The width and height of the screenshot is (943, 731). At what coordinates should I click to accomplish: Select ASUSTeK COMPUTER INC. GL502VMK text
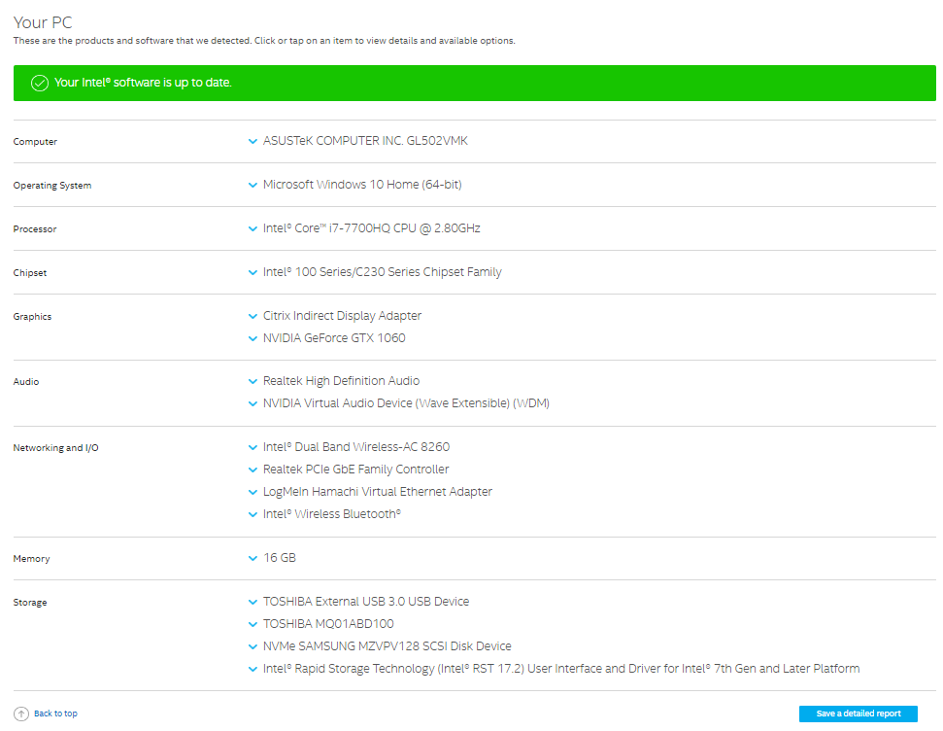pyautogui.click(x=365, y=141)
